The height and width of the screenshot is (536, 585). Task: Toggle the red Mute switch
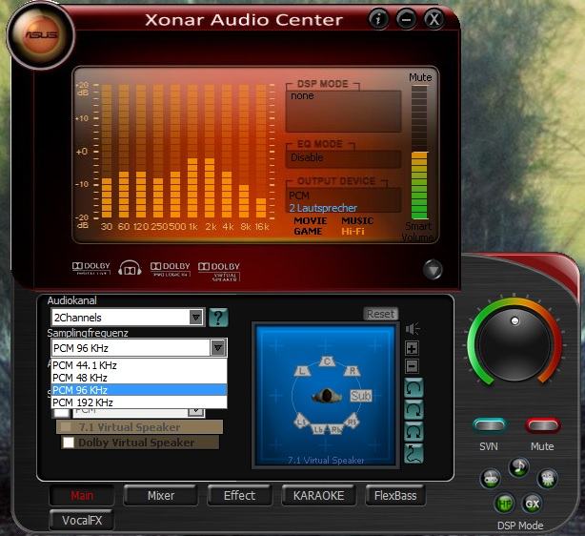click(x=542, y=425)
